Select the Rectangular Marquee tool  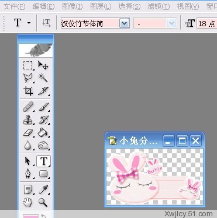point(28,65)
